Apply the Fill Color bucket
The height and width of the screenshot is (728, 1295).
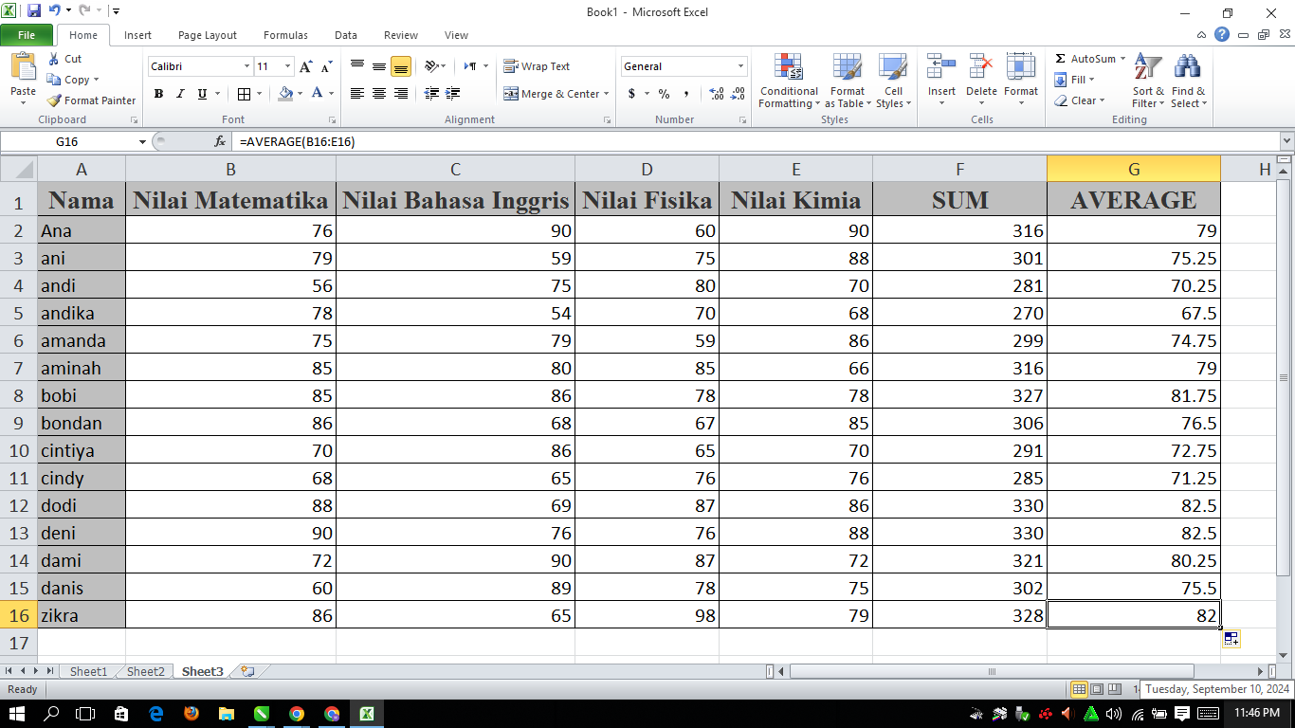coord(285,94)
